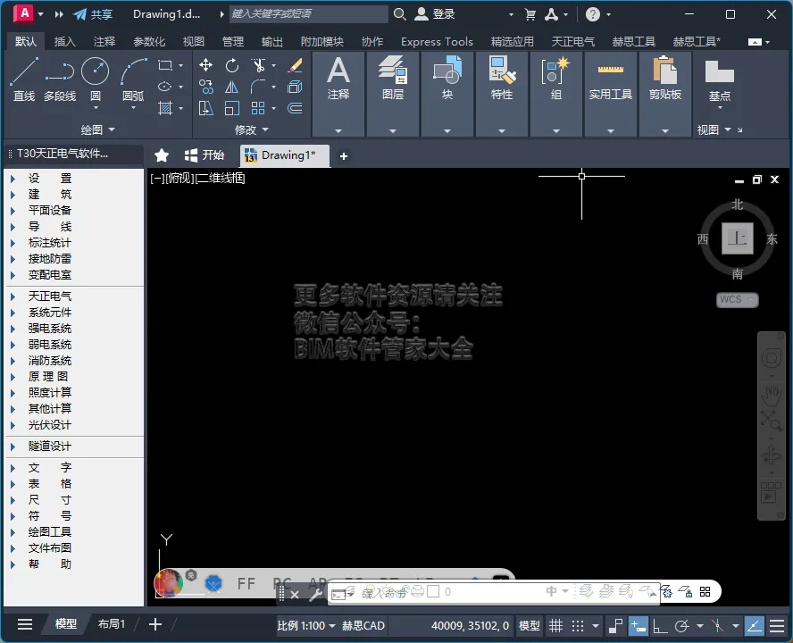Click the keyword search input field
This screenshot has height=643, width=793.
tap(308, 14)
